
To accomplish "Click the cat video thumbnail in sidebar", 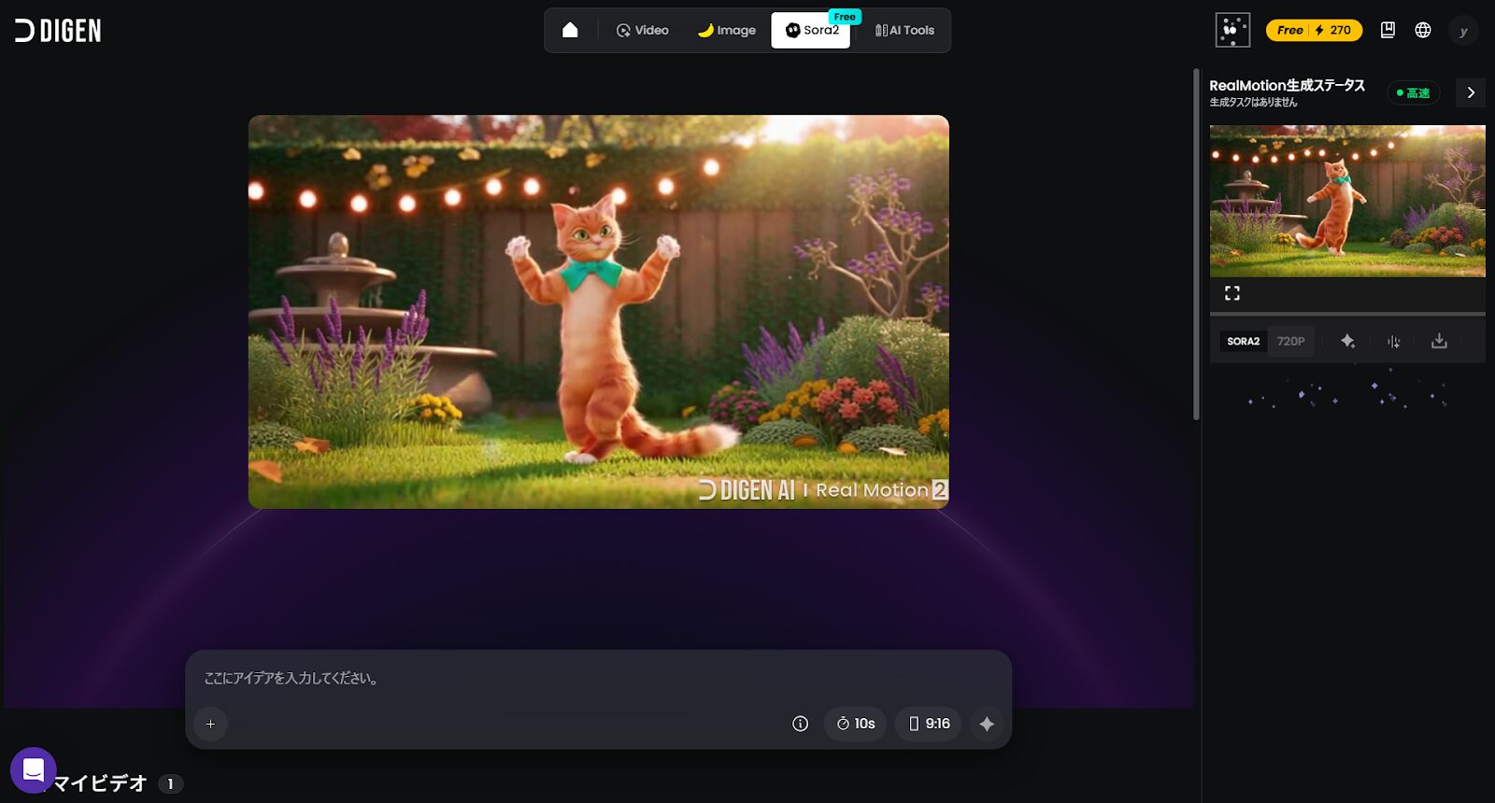I will (1346, 201).
